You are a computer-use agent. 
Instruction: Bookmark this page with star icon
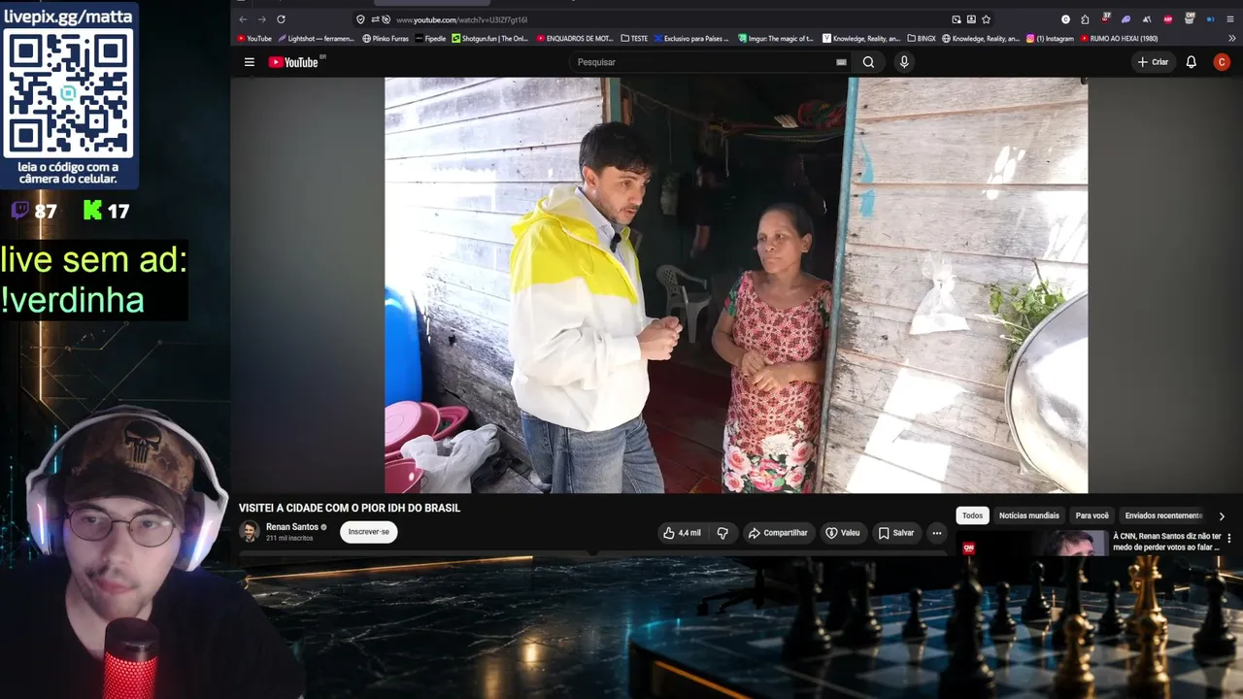pyautogui.click(x=986, y=19)
